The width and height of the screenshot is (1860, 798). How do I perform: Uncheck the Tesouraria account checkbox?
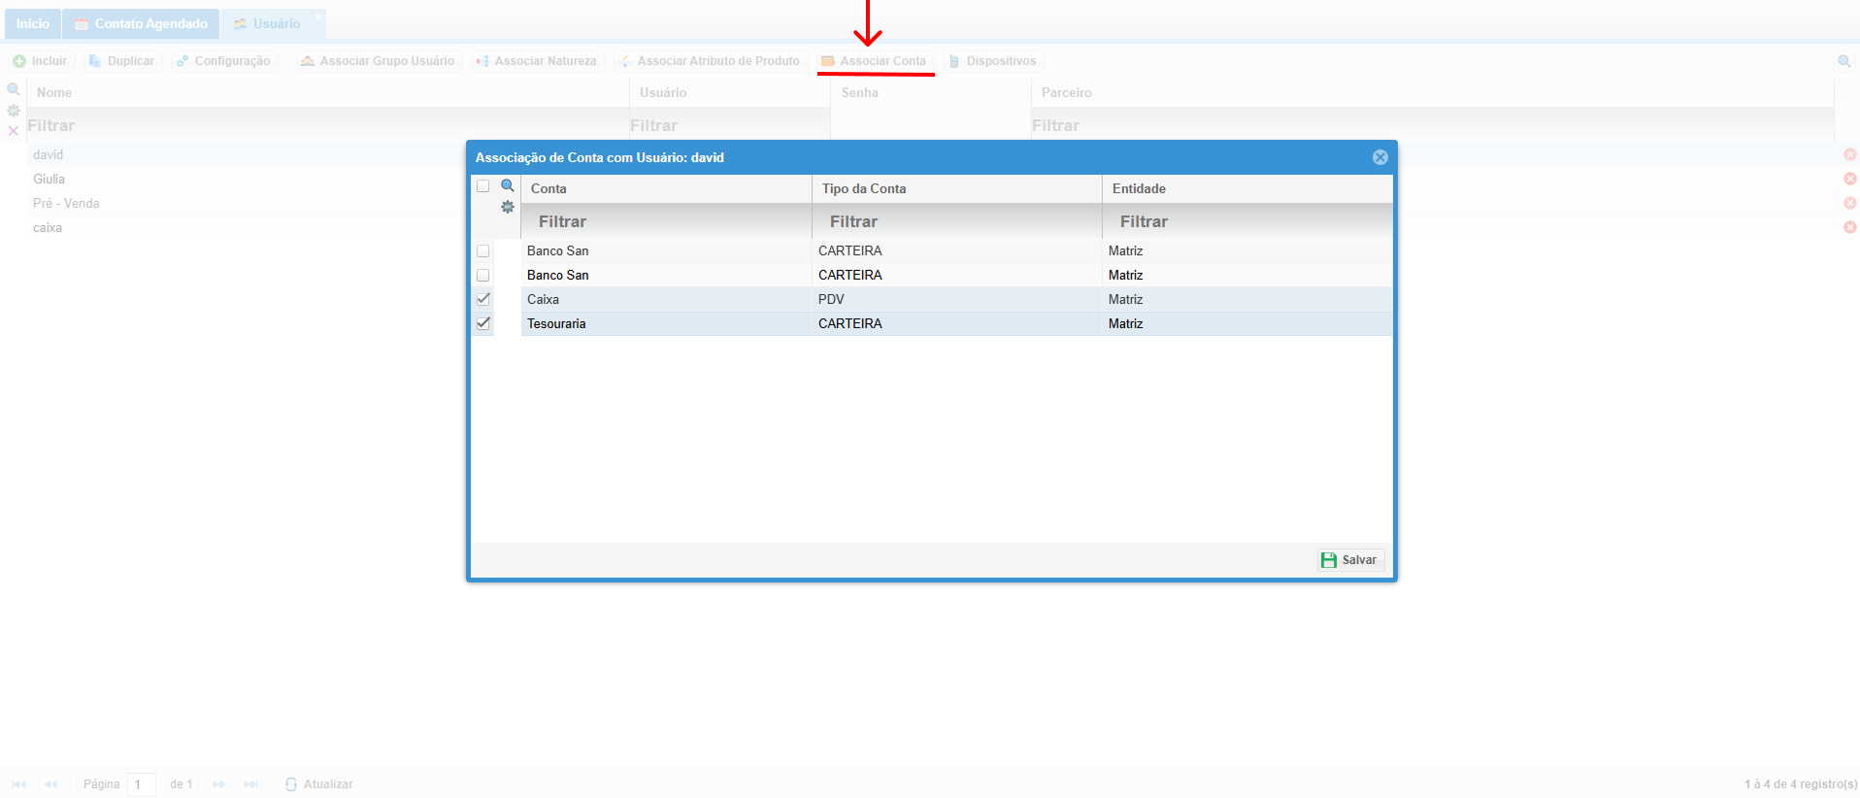pos(482,323)
